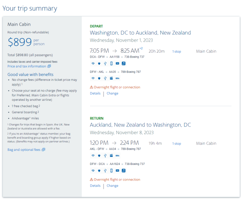Click the 1 stop link on the 19h 4m flight
This screenshot has height=199, width=243.
click(x=177, y=144)
